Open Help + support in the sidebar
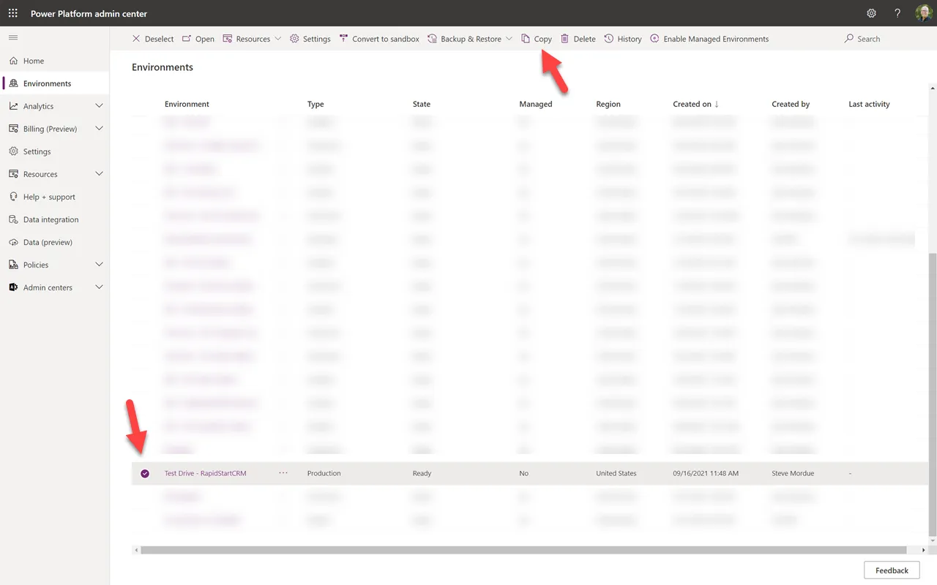Viewport: 937px width, 585px height. point(49,197)
